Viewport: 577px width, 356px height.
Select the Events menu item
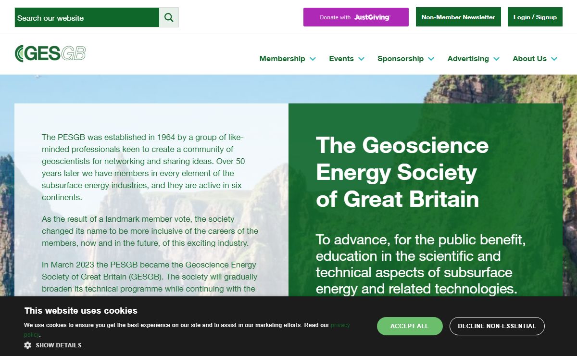[x=341, y=59]
